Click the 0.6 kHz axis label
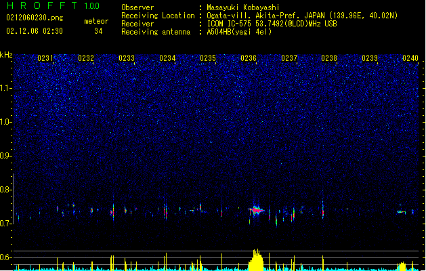 (x=5, y=257)
